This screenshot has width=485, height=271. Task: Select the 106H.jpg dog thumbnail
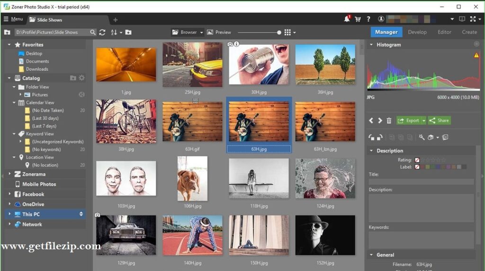pyautogui.click(x=192, y=178)
